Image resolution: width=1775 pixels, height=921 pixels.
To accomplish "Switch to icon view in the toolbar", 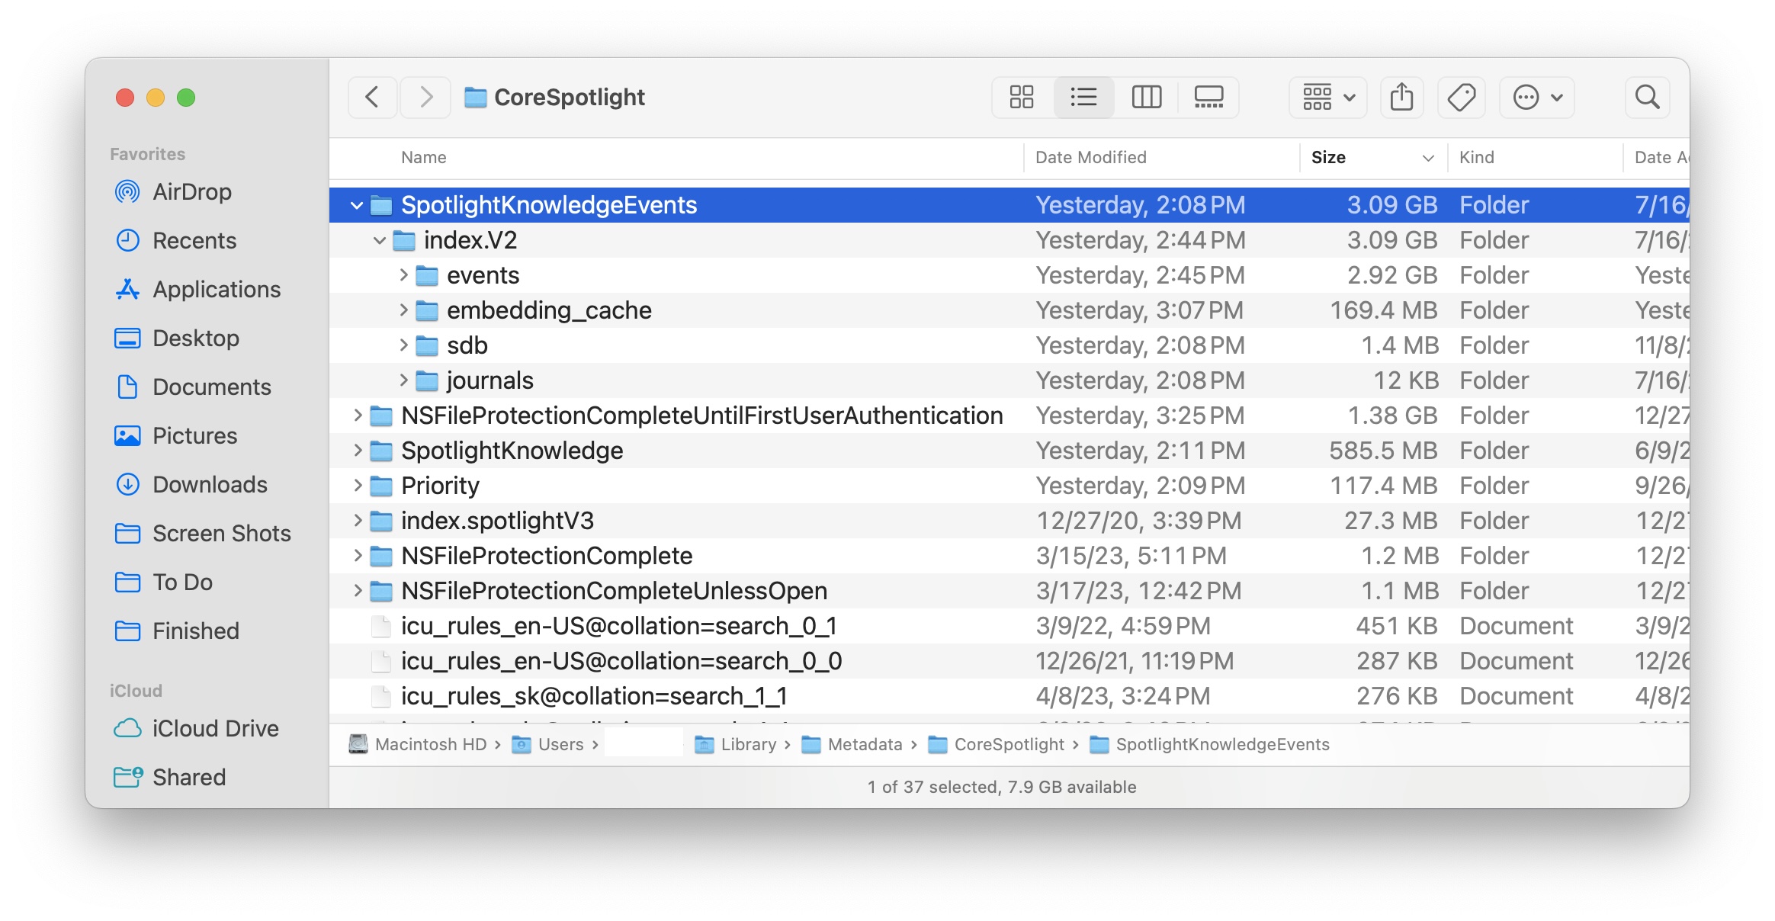I will coord(1021,97).
